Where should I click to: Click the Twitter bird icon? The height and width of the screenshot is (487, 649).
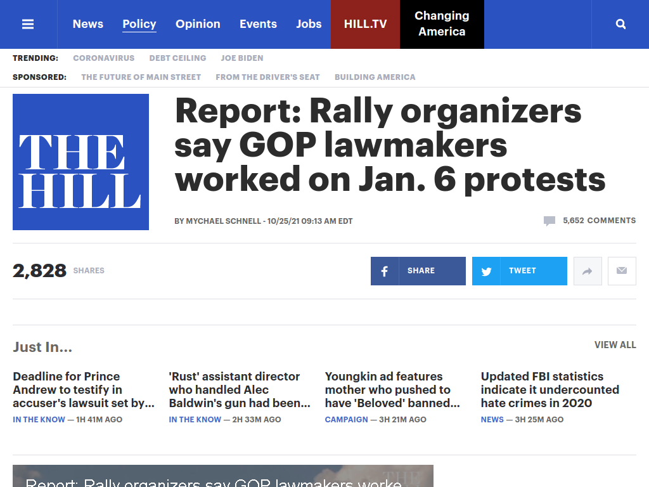click(x=486, y=271)
